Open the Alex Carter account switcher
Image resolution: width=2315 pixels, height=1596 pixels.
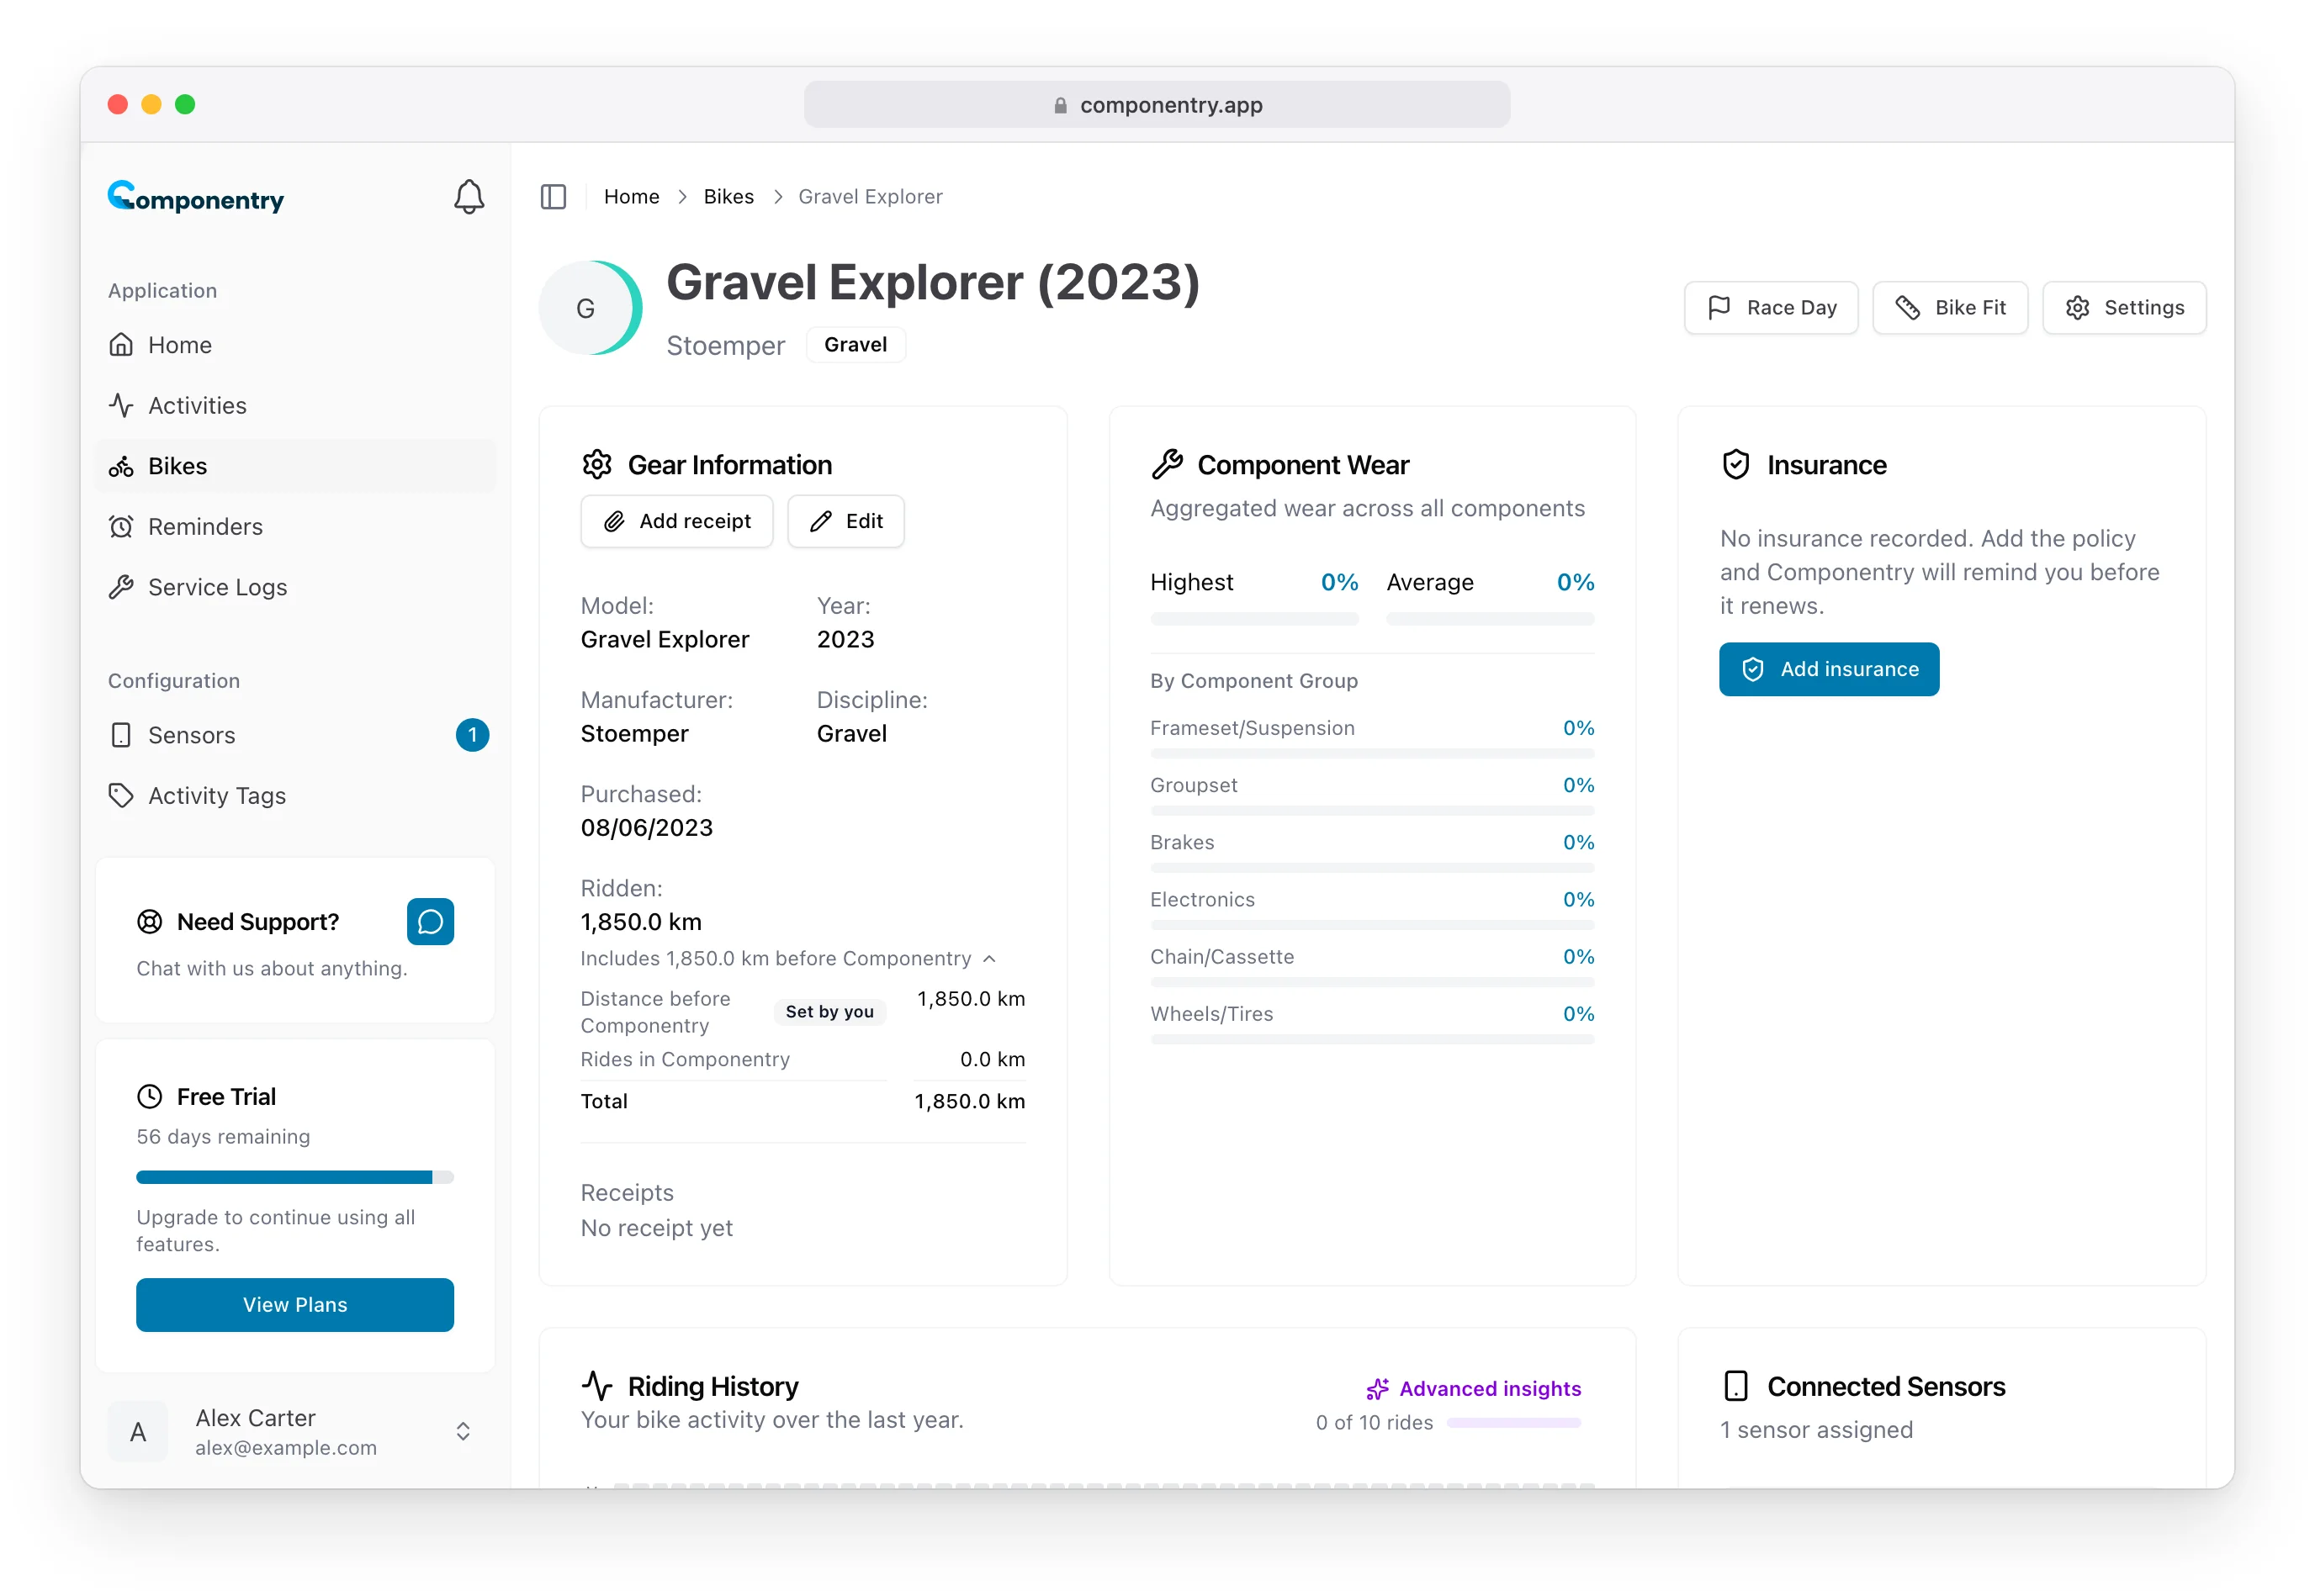point(295,1432)
